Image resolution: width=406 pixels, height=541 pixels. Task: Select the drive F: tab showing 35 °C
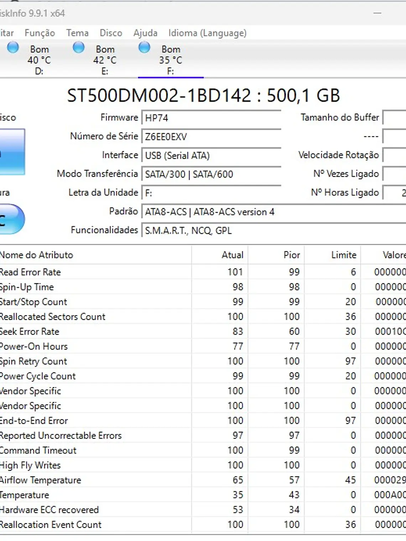point(171,59)
